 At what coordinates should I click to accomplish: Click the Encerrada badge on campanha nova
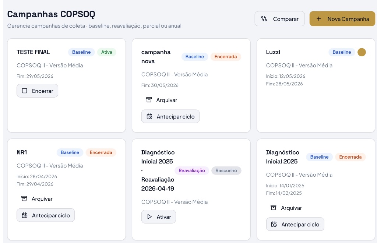226,57
